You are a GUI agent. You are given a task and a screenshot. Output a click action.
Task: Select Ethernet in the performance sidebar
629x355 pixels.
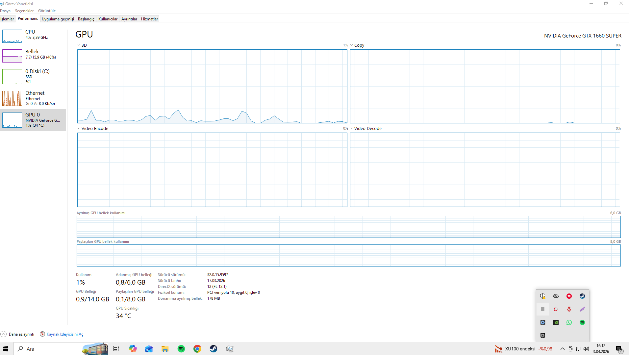33,98
